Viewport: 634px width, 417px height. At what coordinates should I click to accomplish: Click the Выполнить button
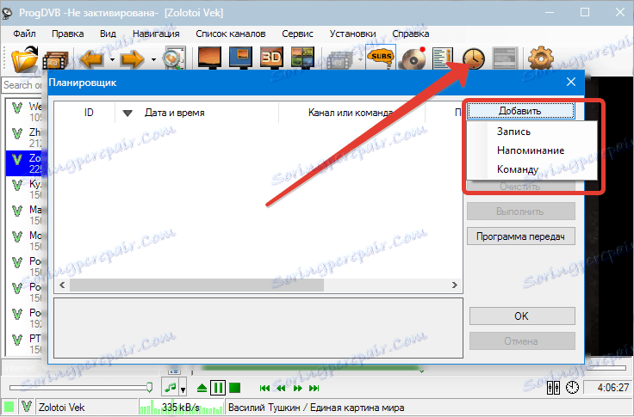pyautogui.click(x=521, y=212)
